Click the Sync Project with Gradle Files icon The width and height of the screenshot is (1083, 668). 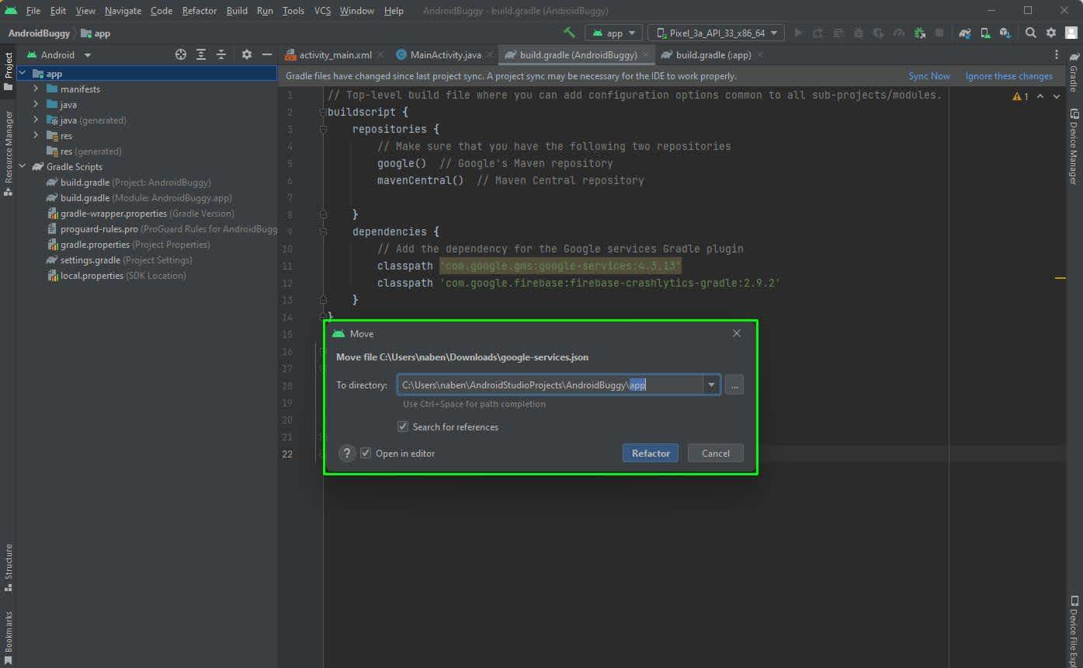pyautogui.click(x=965, y=33)
